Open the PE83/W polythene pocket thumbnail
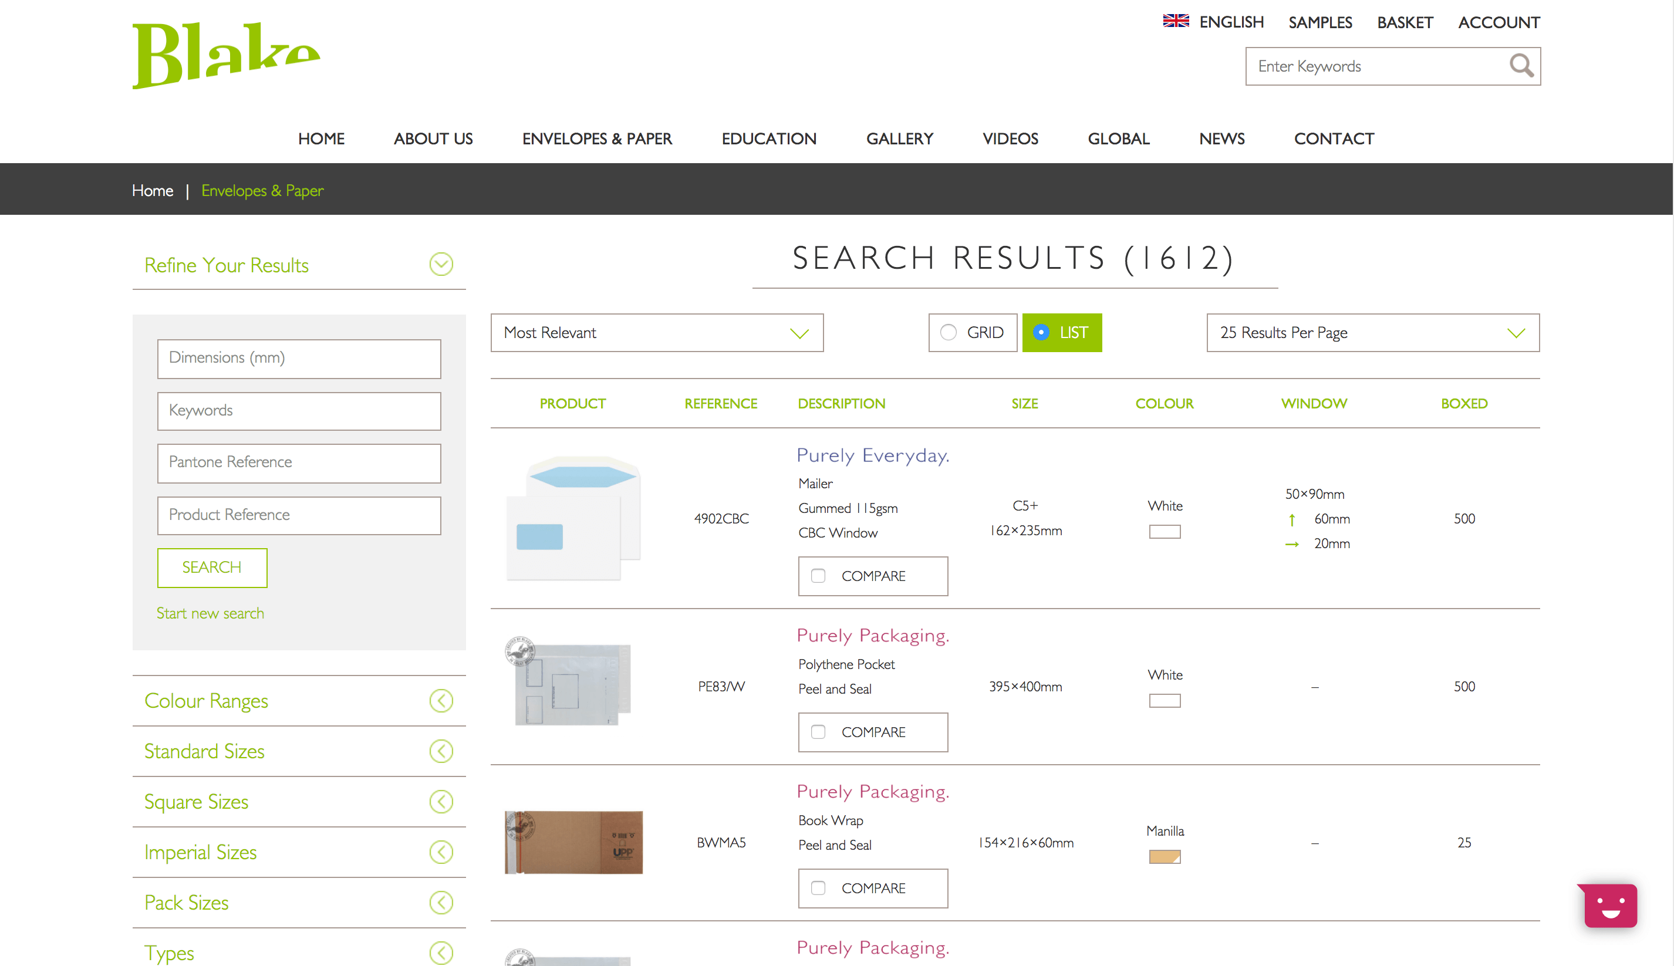 tap(568, 681)
